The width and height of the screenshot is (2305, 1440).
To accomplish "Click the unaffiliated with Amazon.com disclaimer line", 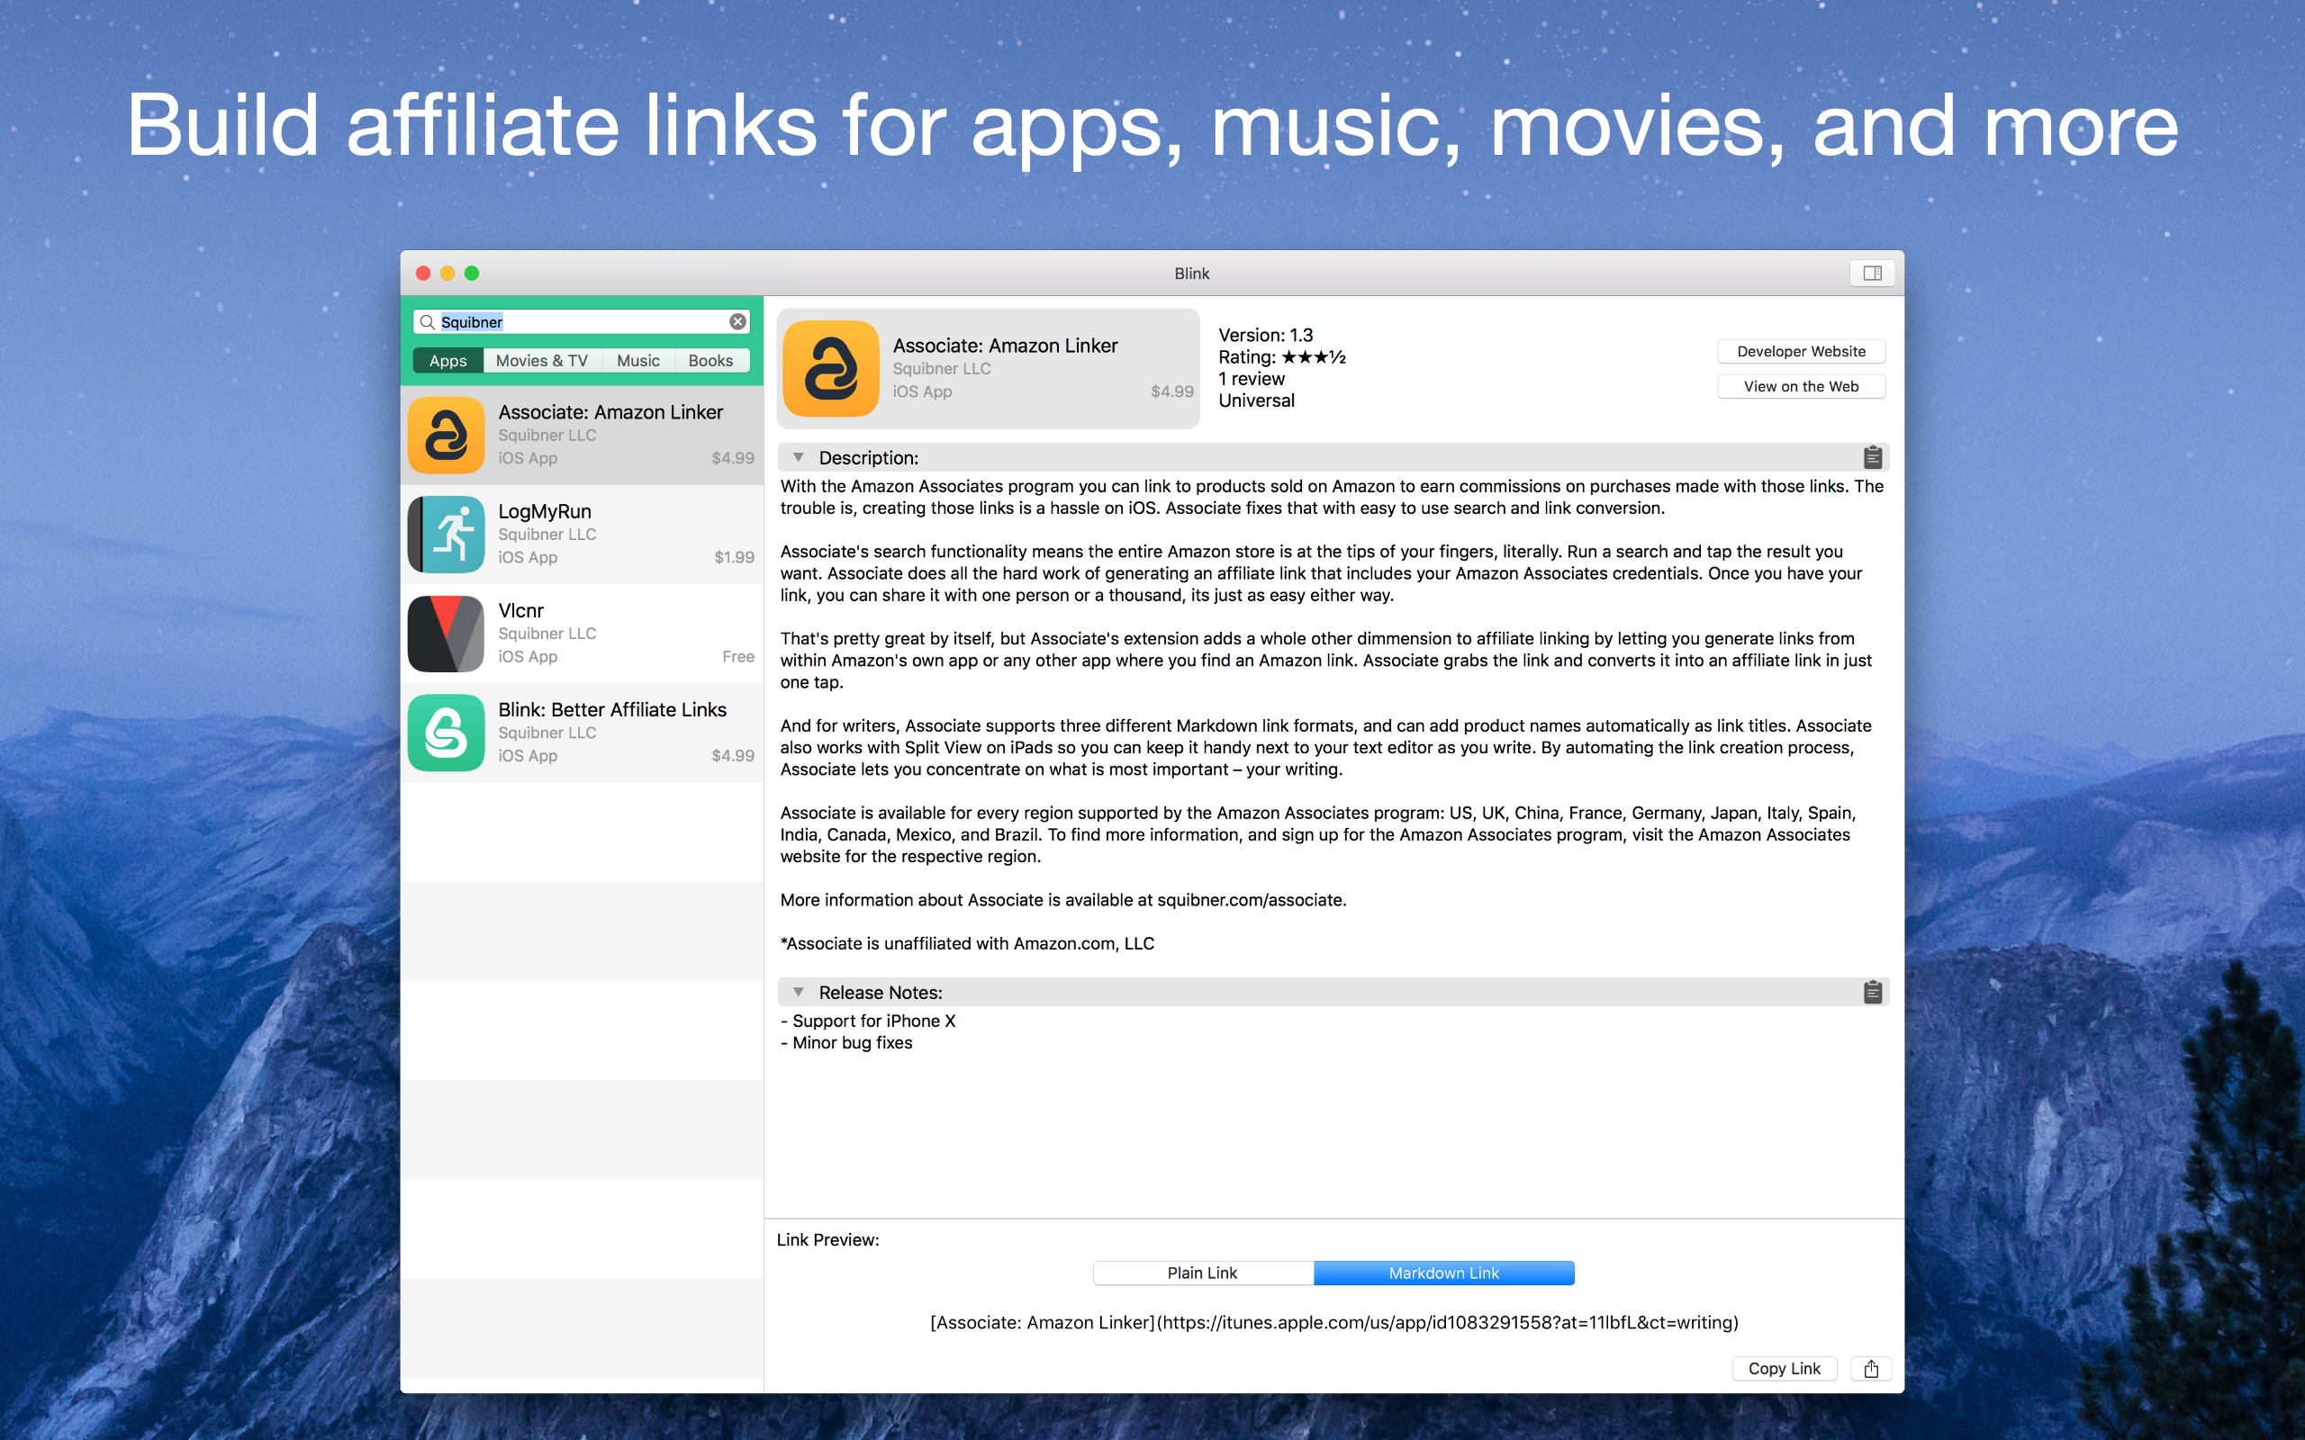I will (x=967, y=944).
